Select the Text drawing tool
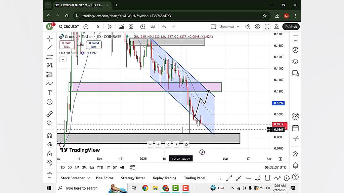This screenshot has width=344, height=193. pos(50,93)
